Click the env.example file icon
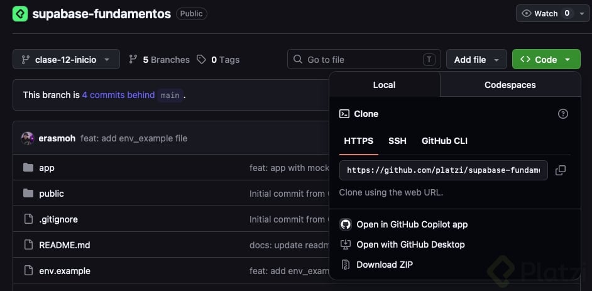 click(x=28, y=271)
